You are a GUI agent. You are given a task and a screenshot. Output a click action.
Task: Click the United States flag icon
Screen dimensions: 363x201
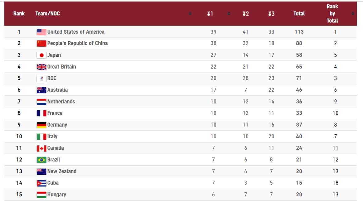[x=41, y=31]
